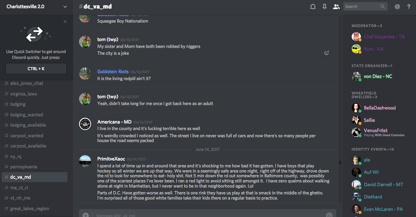
Task: Open BellaDashwood's member profile
Action: 379,108
